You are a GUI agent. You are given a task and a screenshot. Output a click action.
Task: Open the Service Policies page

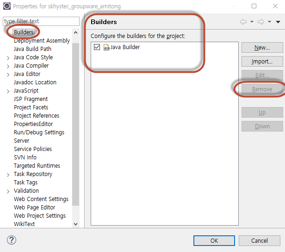[33, 149]
